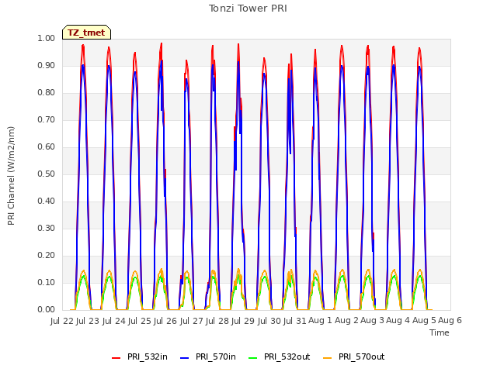Click the 0.70 y-axis tick label
Image resolution: width=497 pixels, height=372 pixels.
[47, 120]
